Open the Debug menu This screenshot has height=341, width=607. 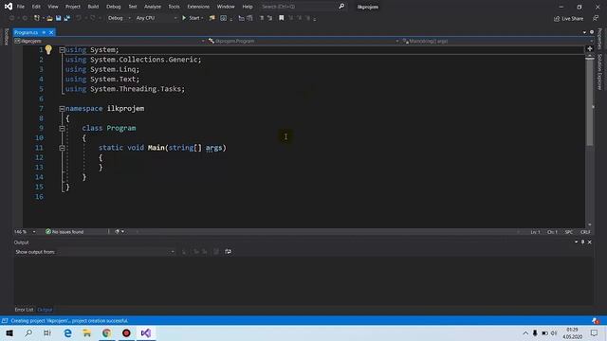pos(114,7)
